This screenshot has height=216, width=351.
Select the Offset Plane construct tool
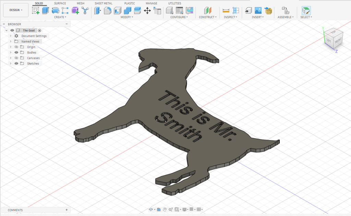pyautogui.click(x=208, y=11)
